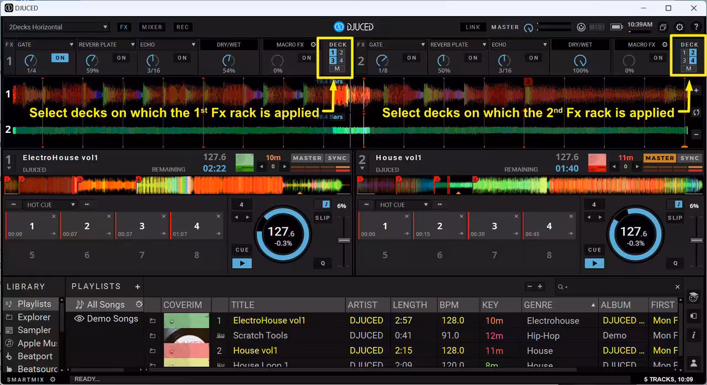Click the pitch fader on deck 1

pyautogui.click(x=344, y=240)
